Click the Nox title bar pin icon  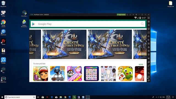pyautogui.click(x=133, y=15)
